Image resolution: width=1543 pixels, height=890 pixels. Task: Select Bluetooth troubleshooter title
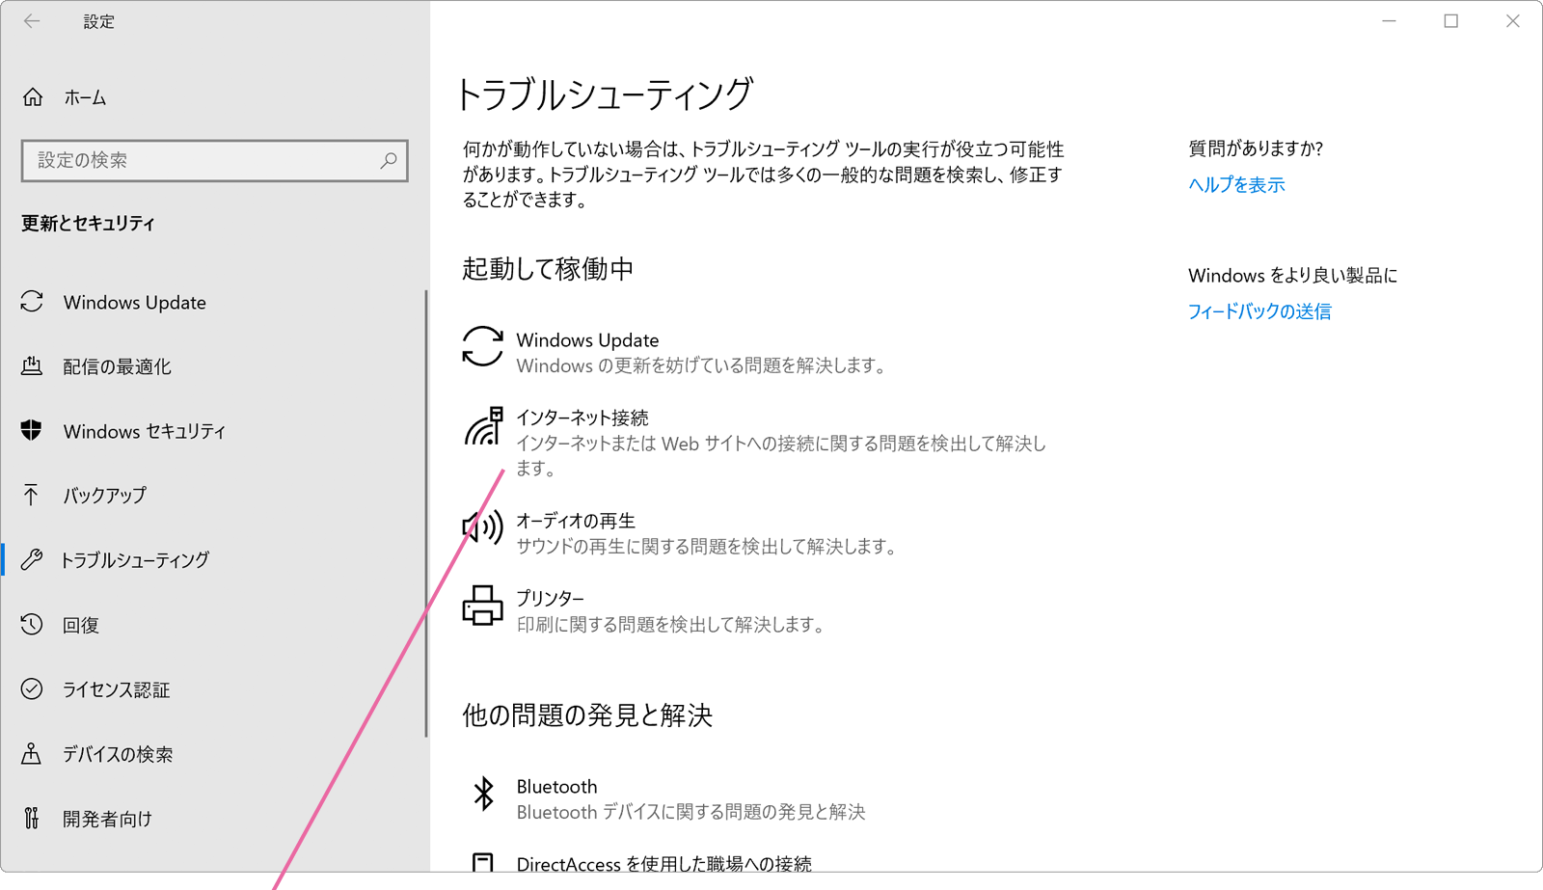[x=557, y=787]
